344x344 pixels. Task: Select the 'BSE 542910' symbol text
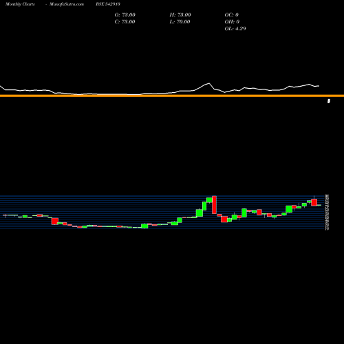tap(108, 4)
